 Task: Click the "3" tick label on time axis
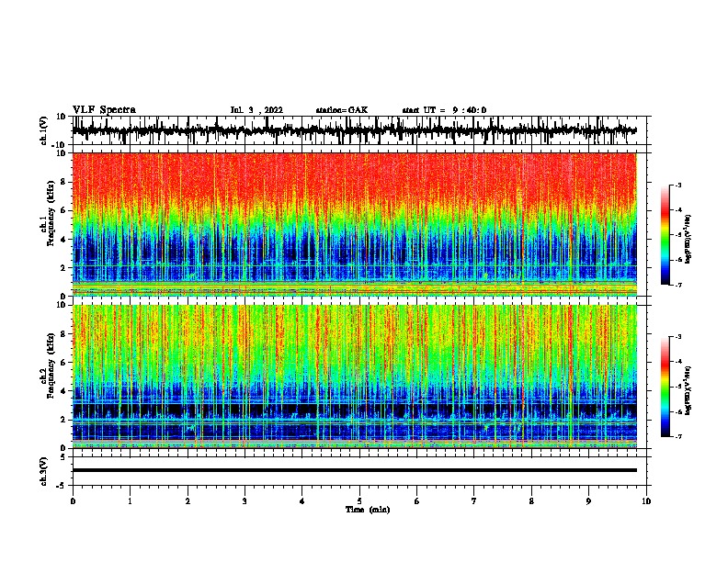coord(245,501)
